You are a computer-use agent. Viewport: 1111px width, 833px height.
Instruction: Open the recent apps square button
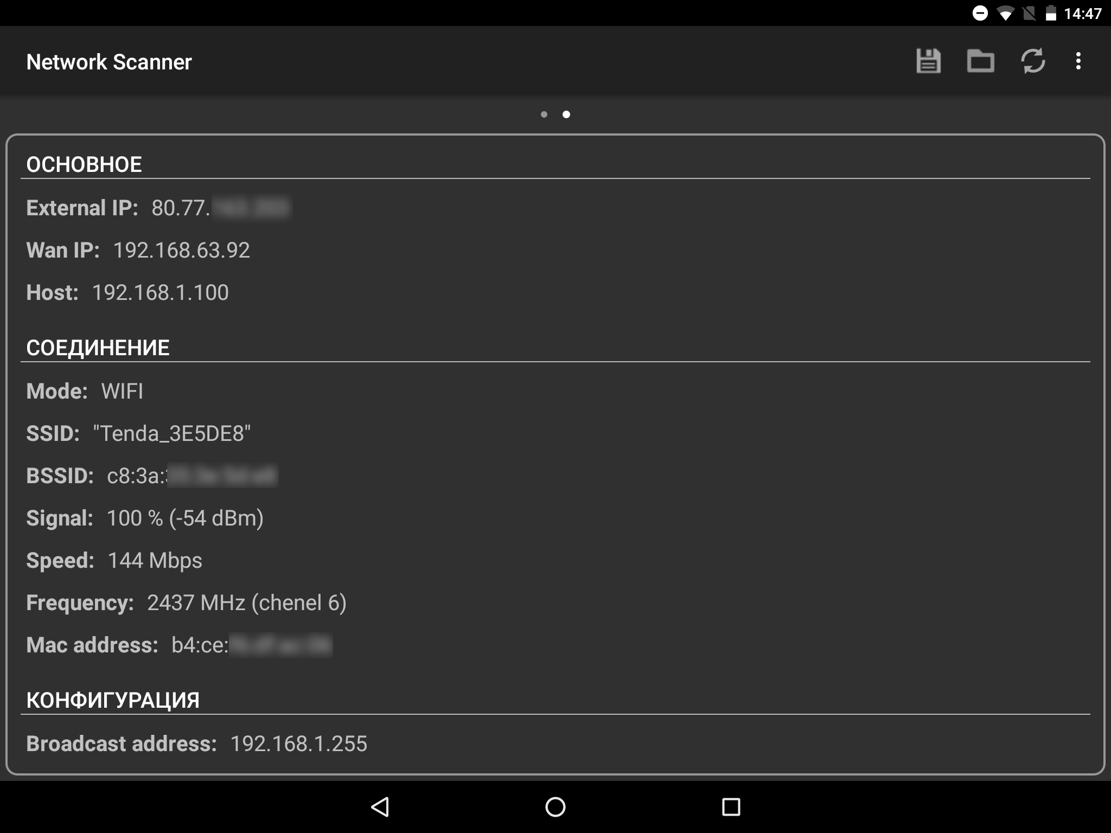(x=731, y=807)
